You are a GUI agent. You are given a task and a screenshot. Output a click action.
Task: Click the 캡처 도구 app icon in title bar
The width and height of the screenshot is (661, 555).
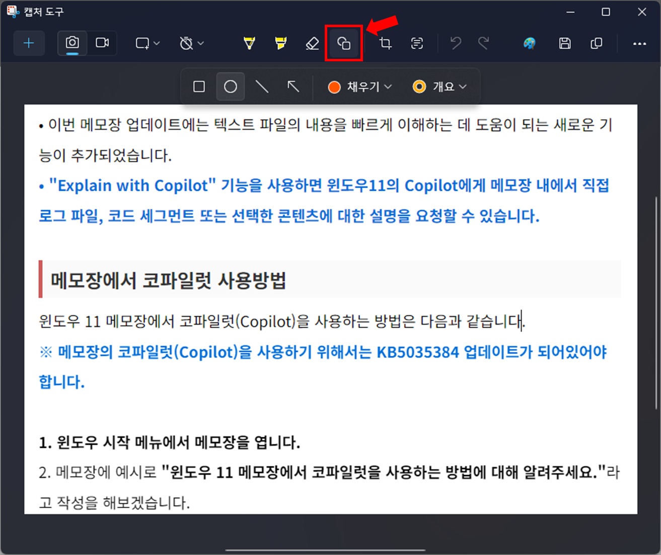tap(13, 11)
